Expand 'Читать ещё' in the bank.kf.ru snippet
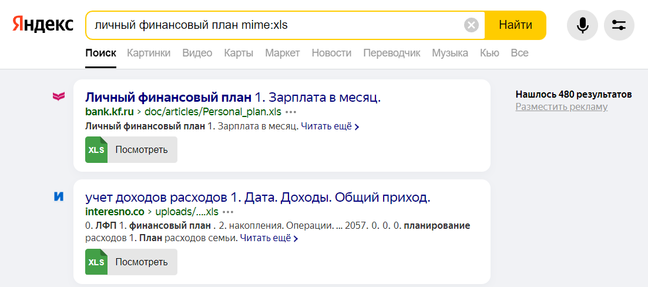The image size is (648, 287). 330,126
